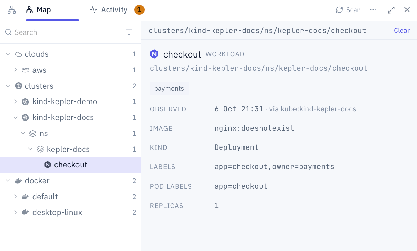Collapse the clusters tree group
417x251 pixels.
coord(8,86)
